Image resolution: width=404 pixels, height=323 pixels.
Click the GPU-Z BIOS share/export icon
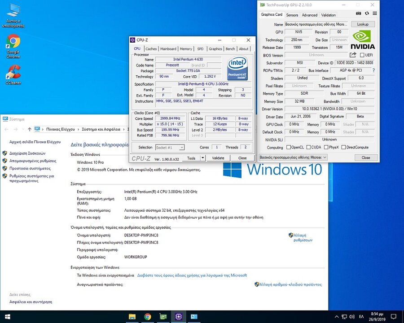pyautogui.click(x=353, y=55)
